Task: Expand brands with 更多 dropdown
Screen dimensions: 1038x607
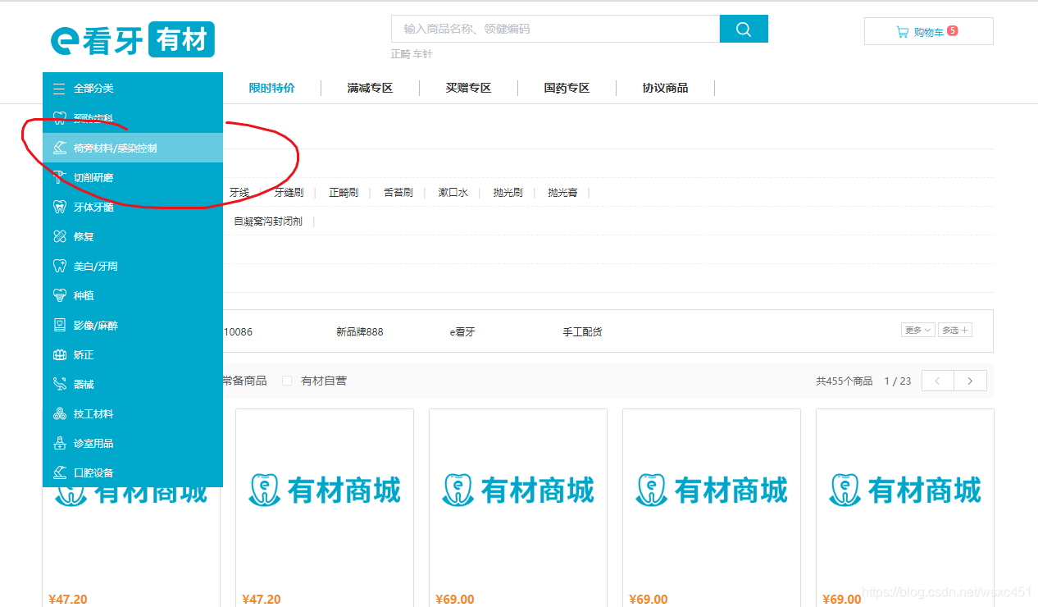Action: [917, 330]
